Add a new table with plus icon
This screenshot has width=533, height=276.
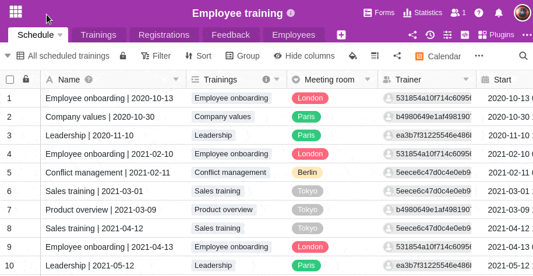(x=341, y=35)
